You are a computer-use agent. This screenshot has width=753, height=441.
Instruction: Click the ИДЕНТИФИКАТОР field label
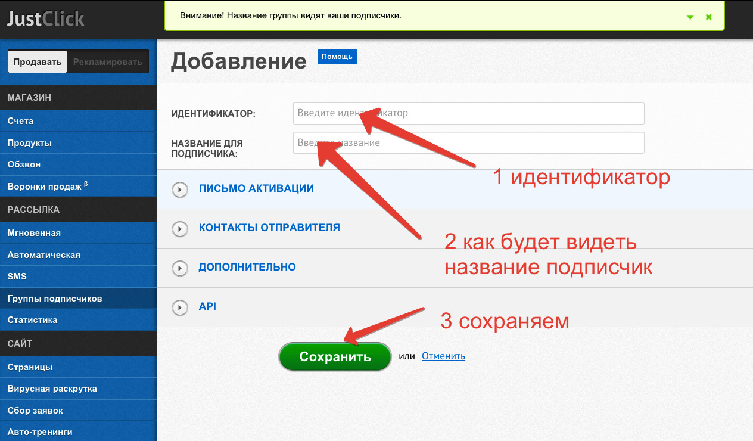pyautogui.click(x=213, y=113)
